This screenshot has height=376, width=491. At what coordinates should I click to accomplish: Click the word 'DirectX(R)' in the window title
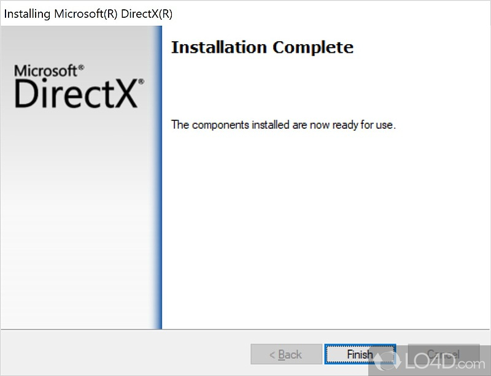[147, 13]
